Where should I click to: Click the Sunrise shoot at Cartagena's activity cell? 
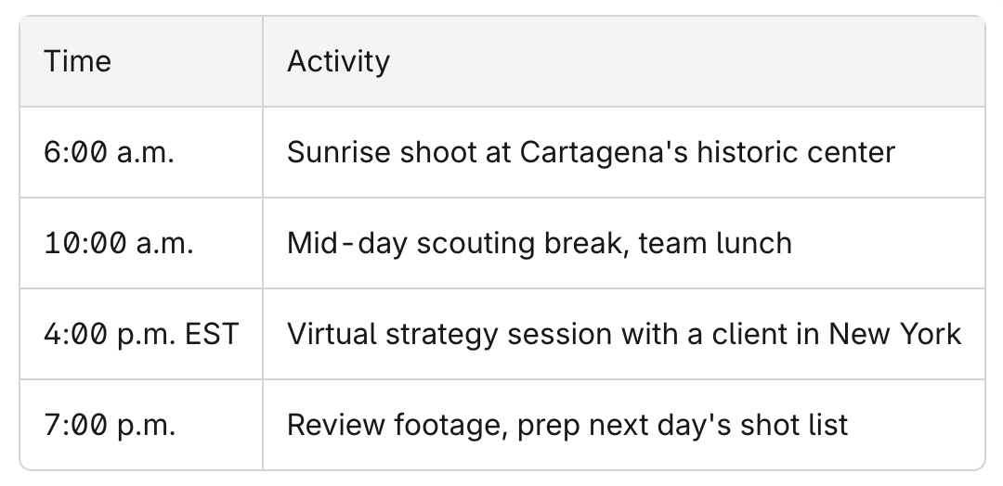(x=624, y=153)
